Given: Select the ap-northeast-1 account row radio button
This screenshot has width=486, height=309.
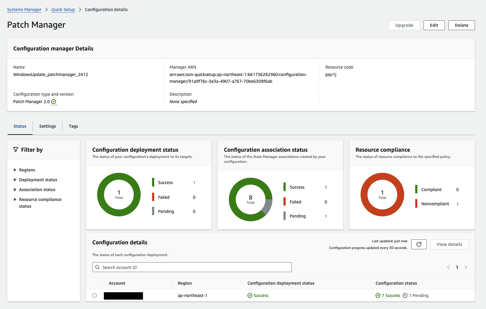Looking at the screenshot, I should pyautogui.click(x=94, y=295).
